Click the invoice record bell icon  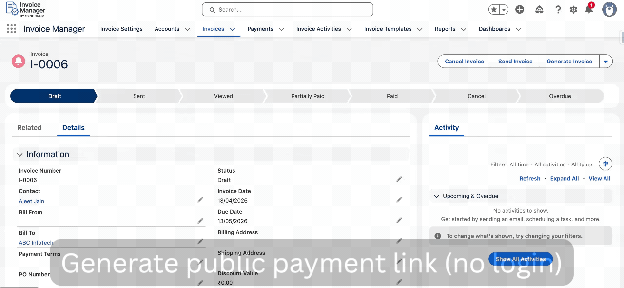tap(19, 61)
